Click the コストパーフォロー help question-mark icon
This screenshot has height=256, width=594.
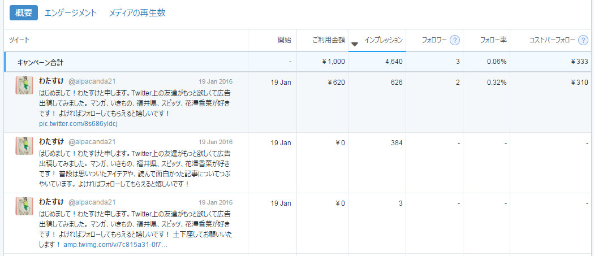[583, 40]
